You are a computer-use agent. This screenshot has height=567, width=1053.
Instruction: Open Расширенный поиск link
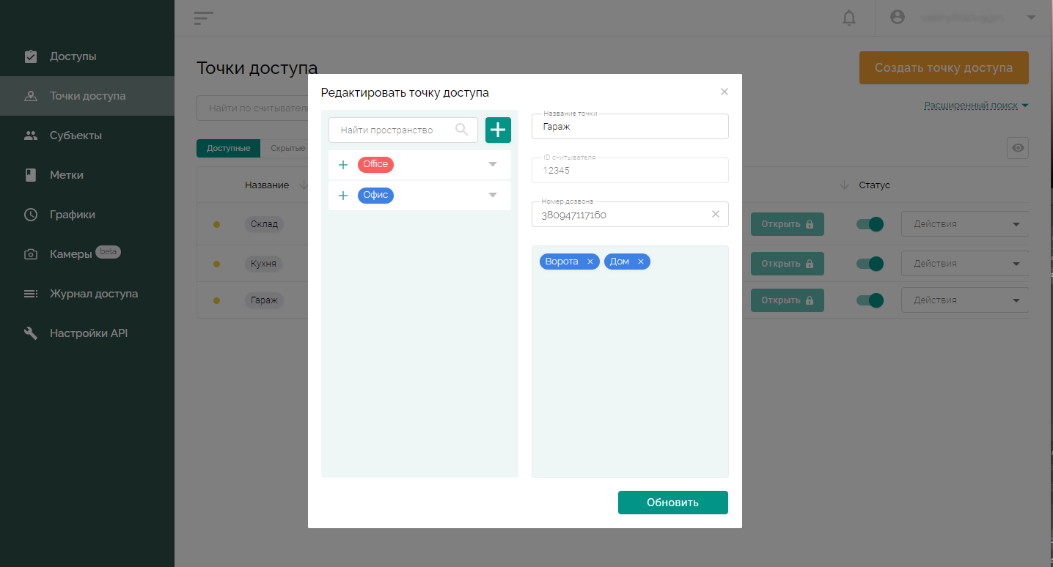tap(971, 105)
